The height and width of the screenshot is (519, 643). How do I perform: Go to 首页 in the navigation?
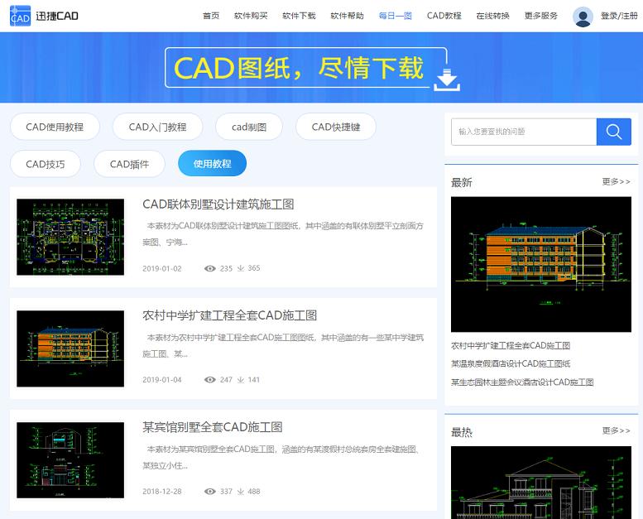point(211,16)
